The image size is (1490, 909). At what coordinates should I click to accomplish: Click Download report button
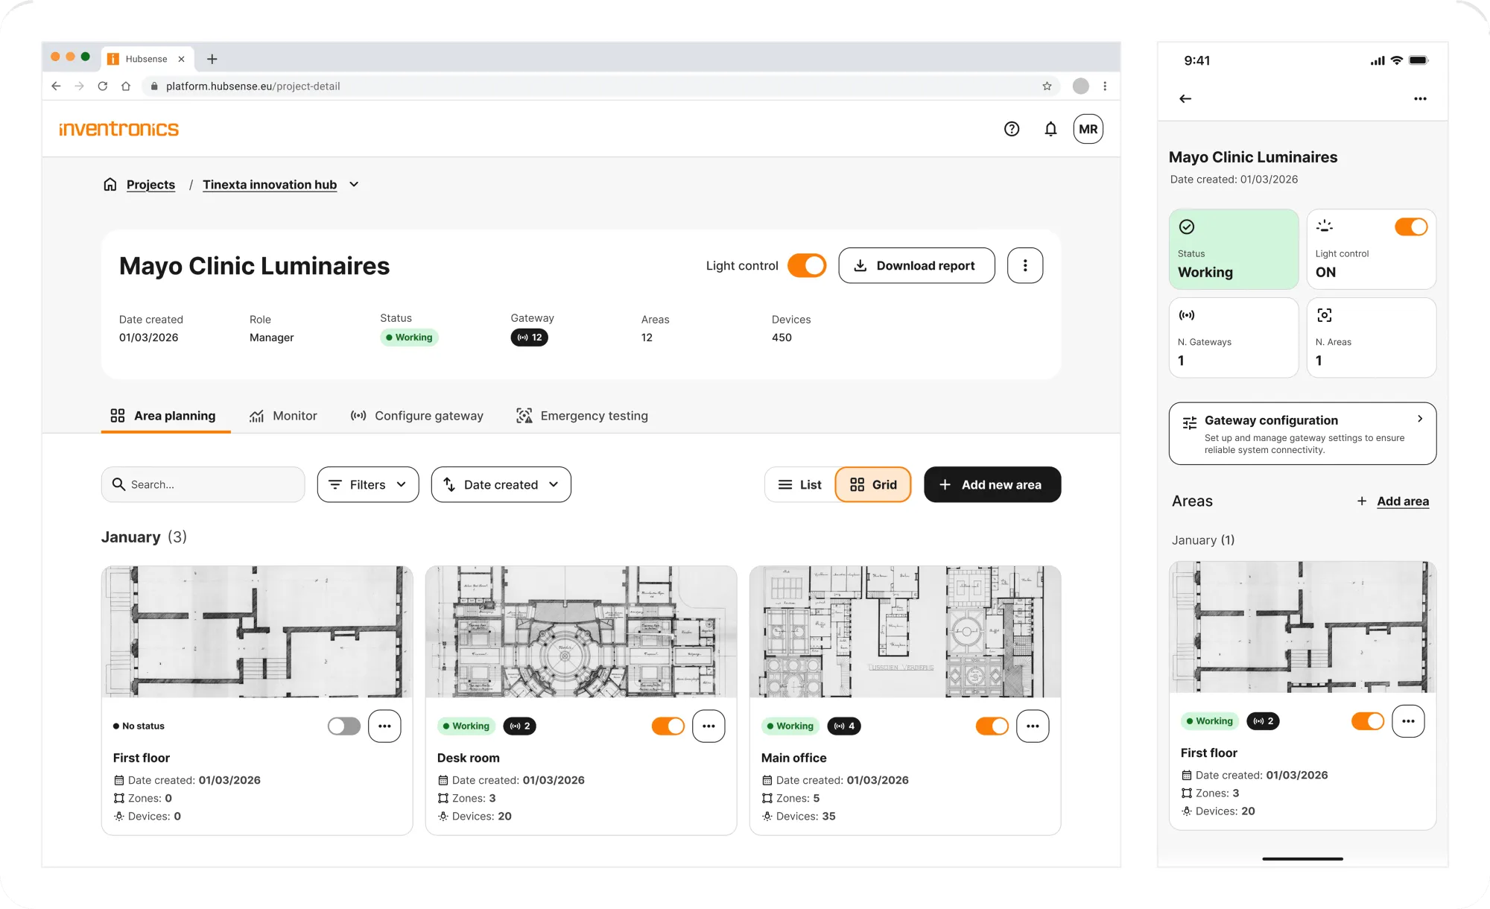click(x=916, y=265)
